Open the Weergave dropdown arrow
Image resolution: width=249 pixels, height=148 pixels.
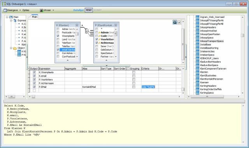click(x=20, y=10)
